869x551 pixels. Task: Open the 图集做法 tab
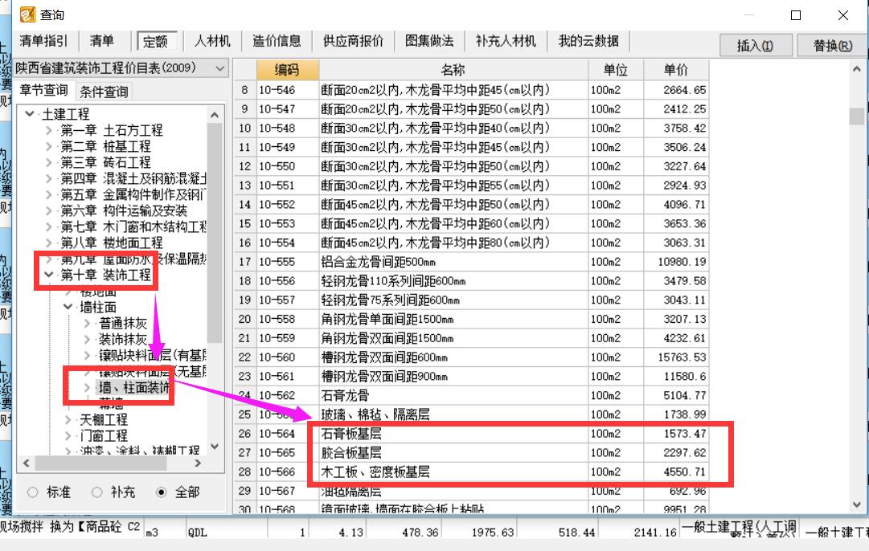[429, 41]
